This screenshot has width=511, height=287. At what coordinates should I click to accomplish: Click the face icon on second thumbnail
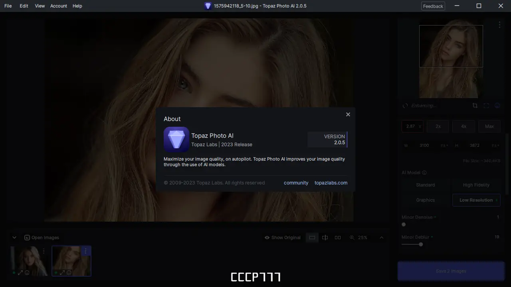tap(69, 273)
